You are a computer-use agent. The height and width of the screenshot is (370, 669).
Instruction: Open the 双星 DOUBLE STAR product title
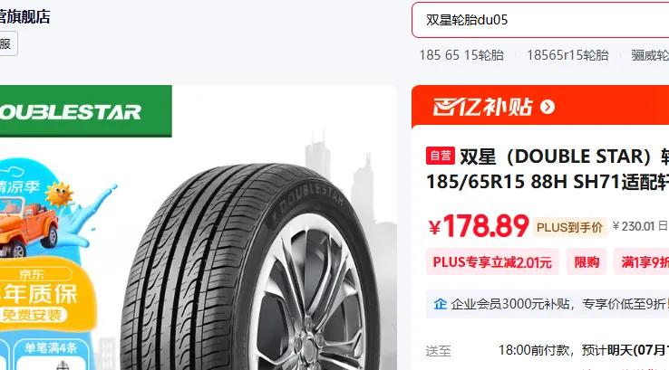click(548, 169)
